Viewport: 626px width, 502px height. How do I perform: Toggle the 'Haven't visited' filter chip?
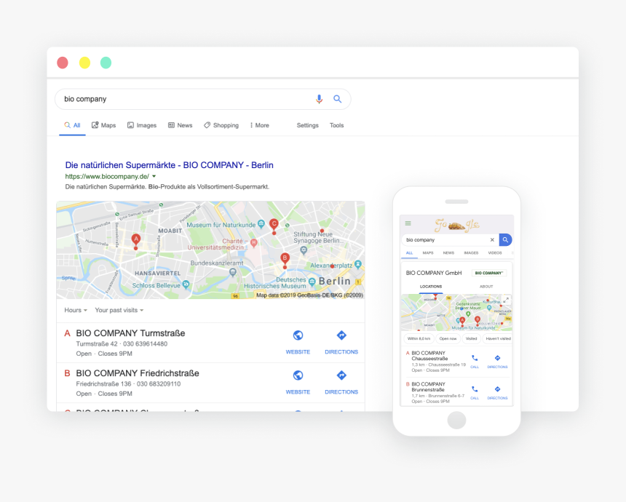coord(497,338)
